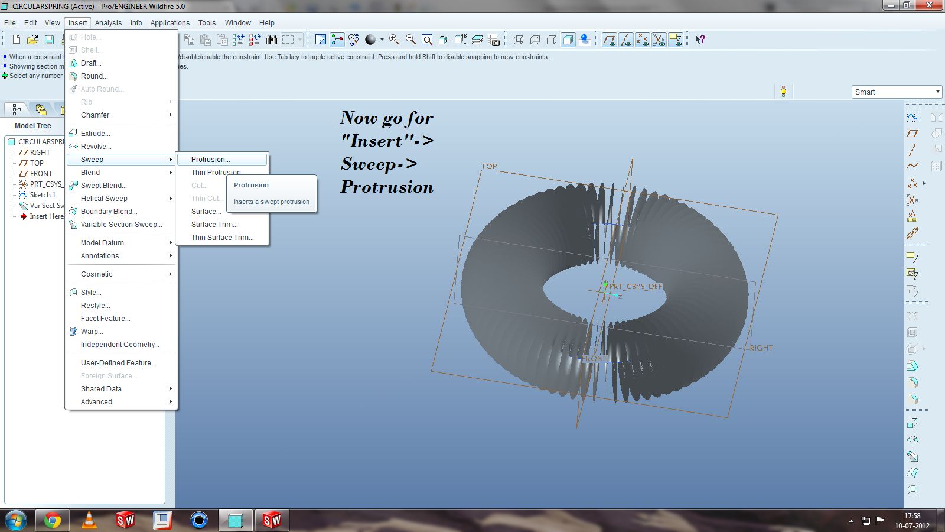The image size is (945, 532).
Task: Open the Applications menu
Action: click(170, 23)
